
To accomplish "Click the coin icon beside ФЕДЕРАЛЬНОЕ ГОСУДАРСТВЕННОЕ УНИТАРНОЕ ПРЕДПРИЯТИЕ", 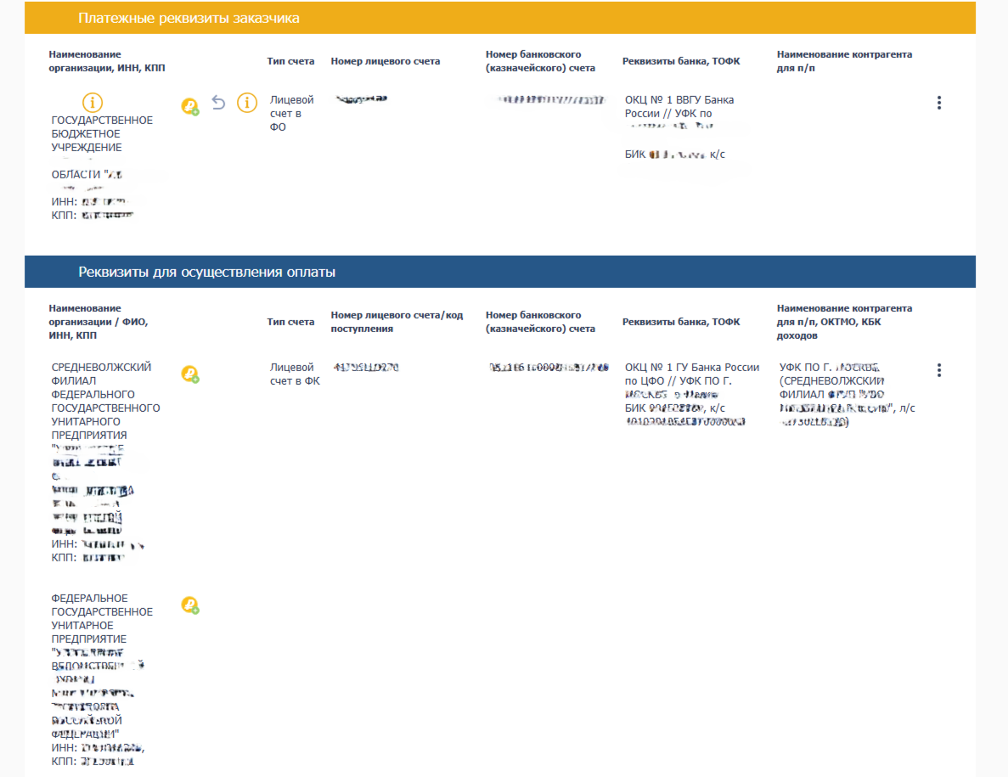I will coord(189,605).
